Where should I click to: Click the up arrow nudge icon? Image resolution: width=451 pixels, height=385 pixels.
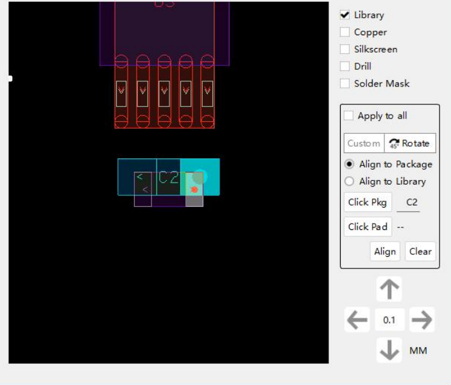pos(389,289)
